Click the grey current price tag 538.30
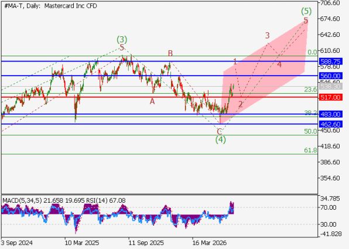This screenshot has width=349, height=249. (x=330, y=86)
